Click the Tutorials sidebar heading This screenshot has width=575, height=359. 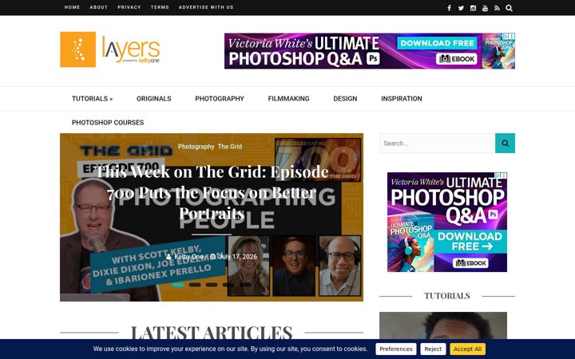pos(447,296)
